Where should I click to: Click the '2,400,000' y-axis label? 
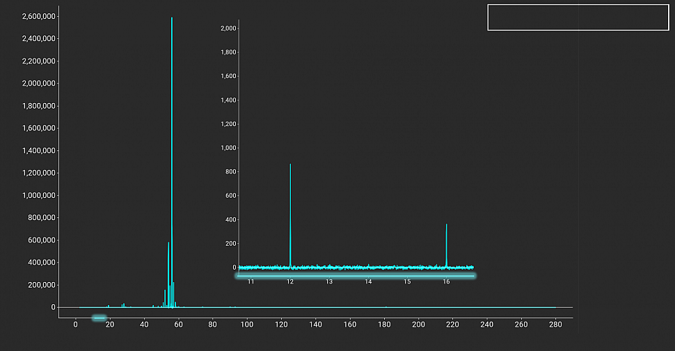click(x=39, y=39)
